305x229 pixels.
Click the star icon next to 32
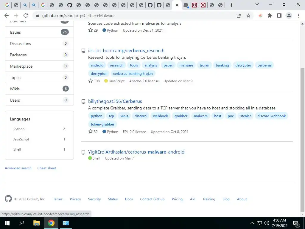pos(91,131)
